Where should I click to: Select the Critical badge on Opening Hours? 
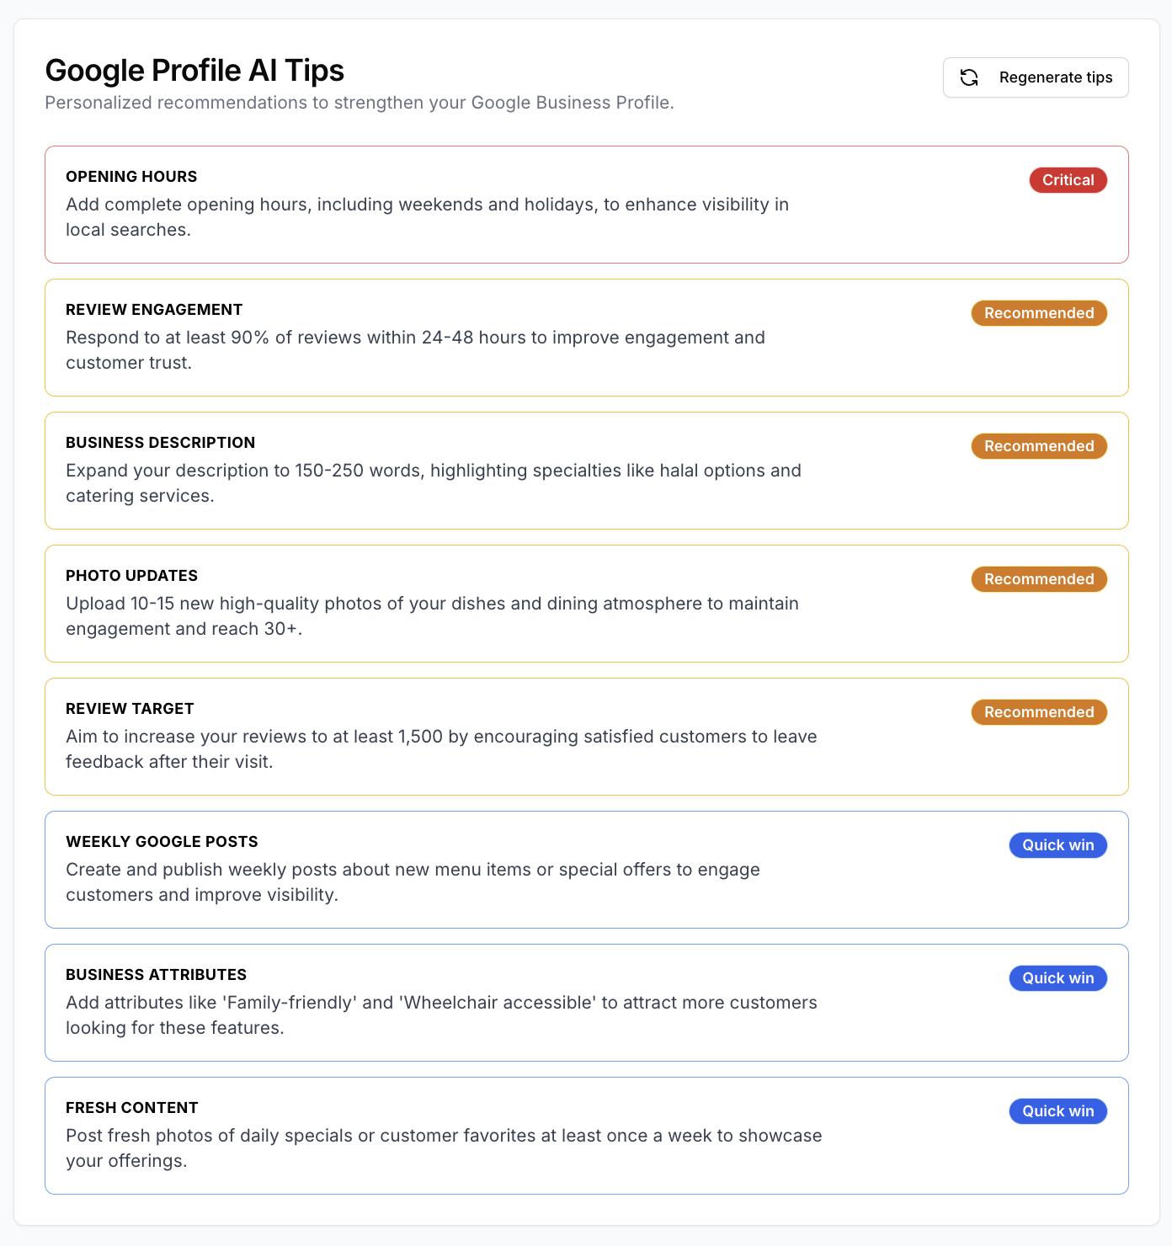1068,179
